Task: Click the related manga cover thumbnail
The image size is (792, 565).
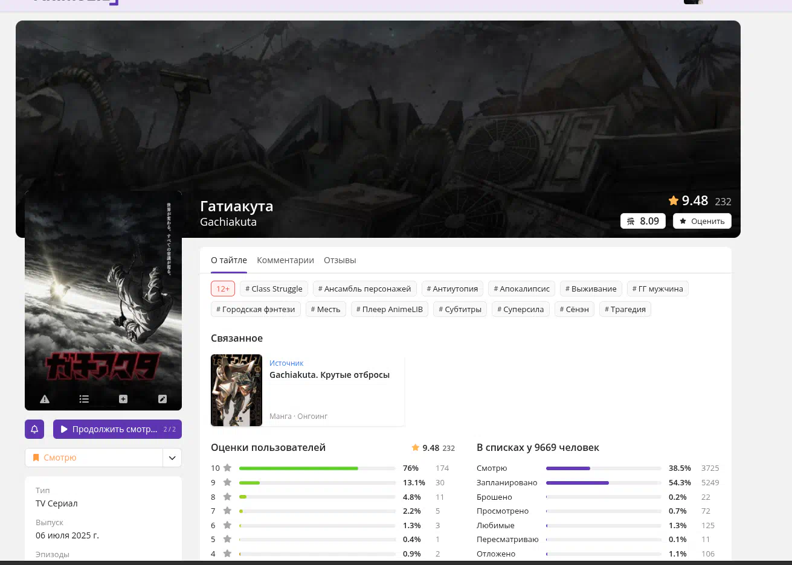Action: tap(236, 390)
